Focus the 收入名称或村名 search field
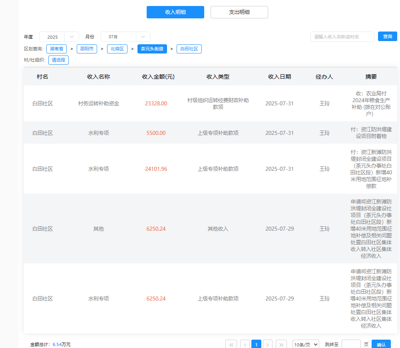Viewport: 400px width, 348px height. pyautogui.click(x=342, y=37)
